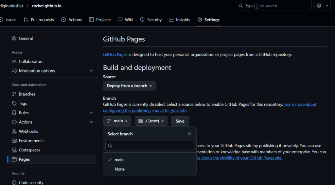Open the GitHub Pages documentation link
This screenshot has width=335, height=185.
[x=115, y=54]
